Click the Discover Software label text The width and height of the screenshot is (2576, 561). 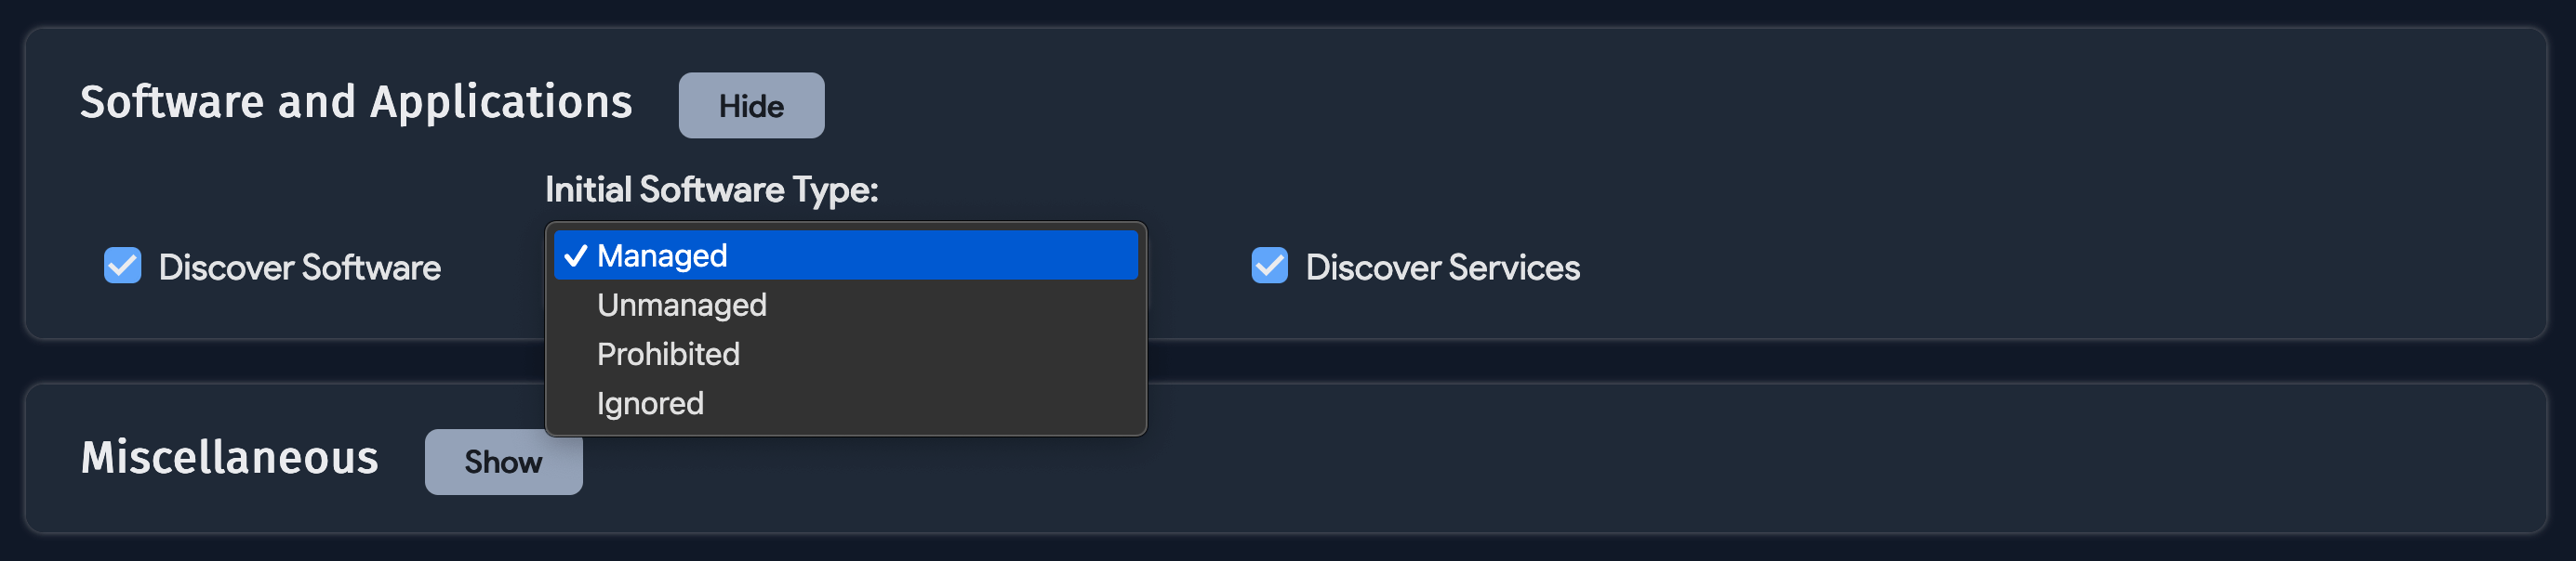(x=299, y=267)
